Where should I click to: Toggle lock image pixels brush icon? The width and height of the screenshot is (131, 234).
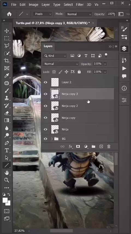(x=60, y=72)
